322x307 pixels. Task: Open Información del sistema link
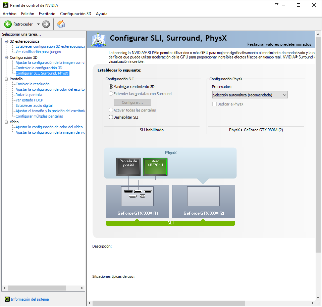pos(30,299)
